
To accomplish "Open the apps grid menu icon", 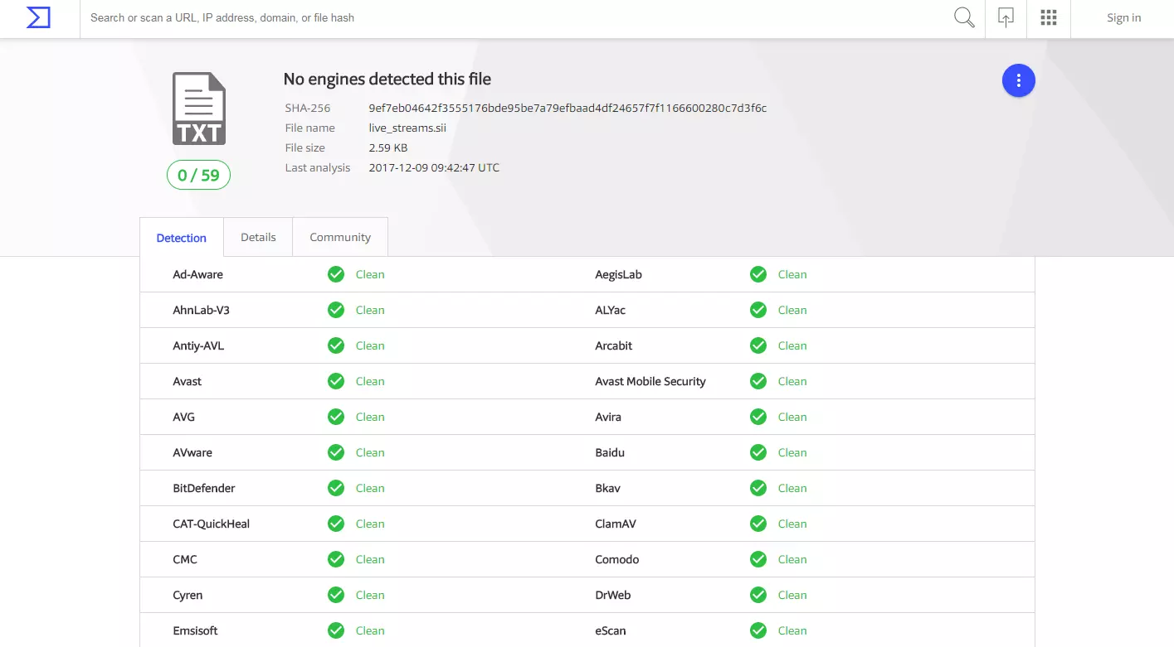I will tap(1048, 17).
